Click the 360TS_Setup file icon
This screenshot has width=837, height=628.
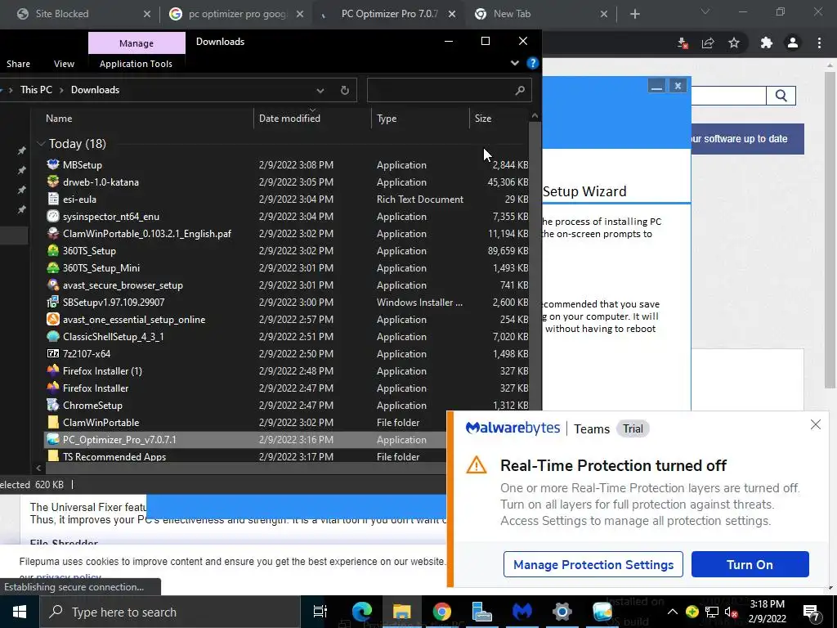click(53, 250)
